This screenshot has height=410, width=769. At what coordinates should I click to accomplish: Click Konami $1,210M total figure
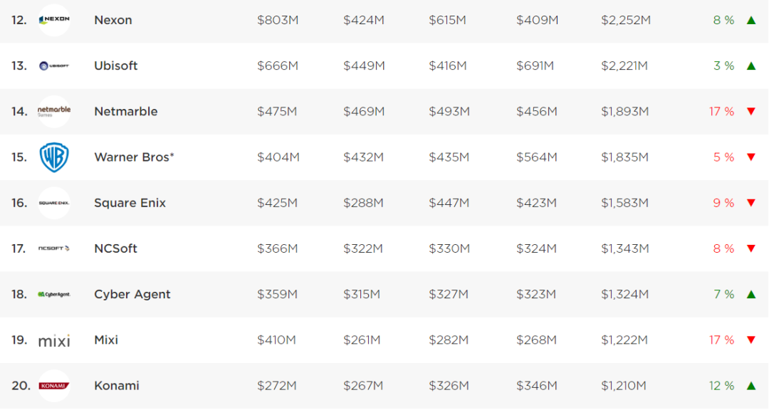(623, 386)
